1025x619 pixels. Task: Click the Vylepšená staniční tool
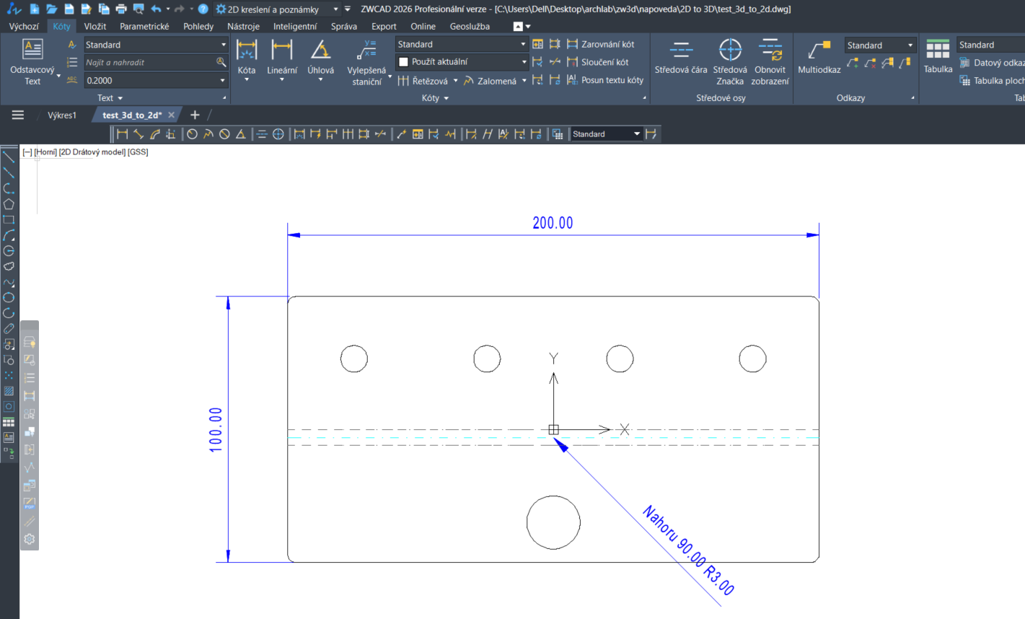[x=366, y=62]
